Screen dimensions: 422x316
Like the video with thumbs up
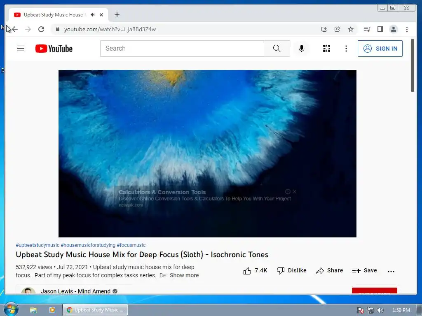pyautogui.click(x=255, y=271)
